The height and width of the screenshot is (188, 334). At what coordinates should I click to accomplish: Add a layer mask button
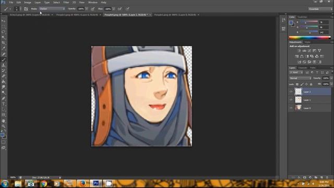click(305, 178)
